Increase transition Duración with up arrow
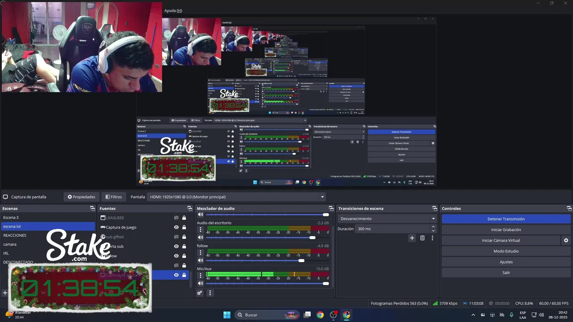Image resolution: width=573 pixels, height=322 pixels. pyautogui.click(x=433, y=227)
